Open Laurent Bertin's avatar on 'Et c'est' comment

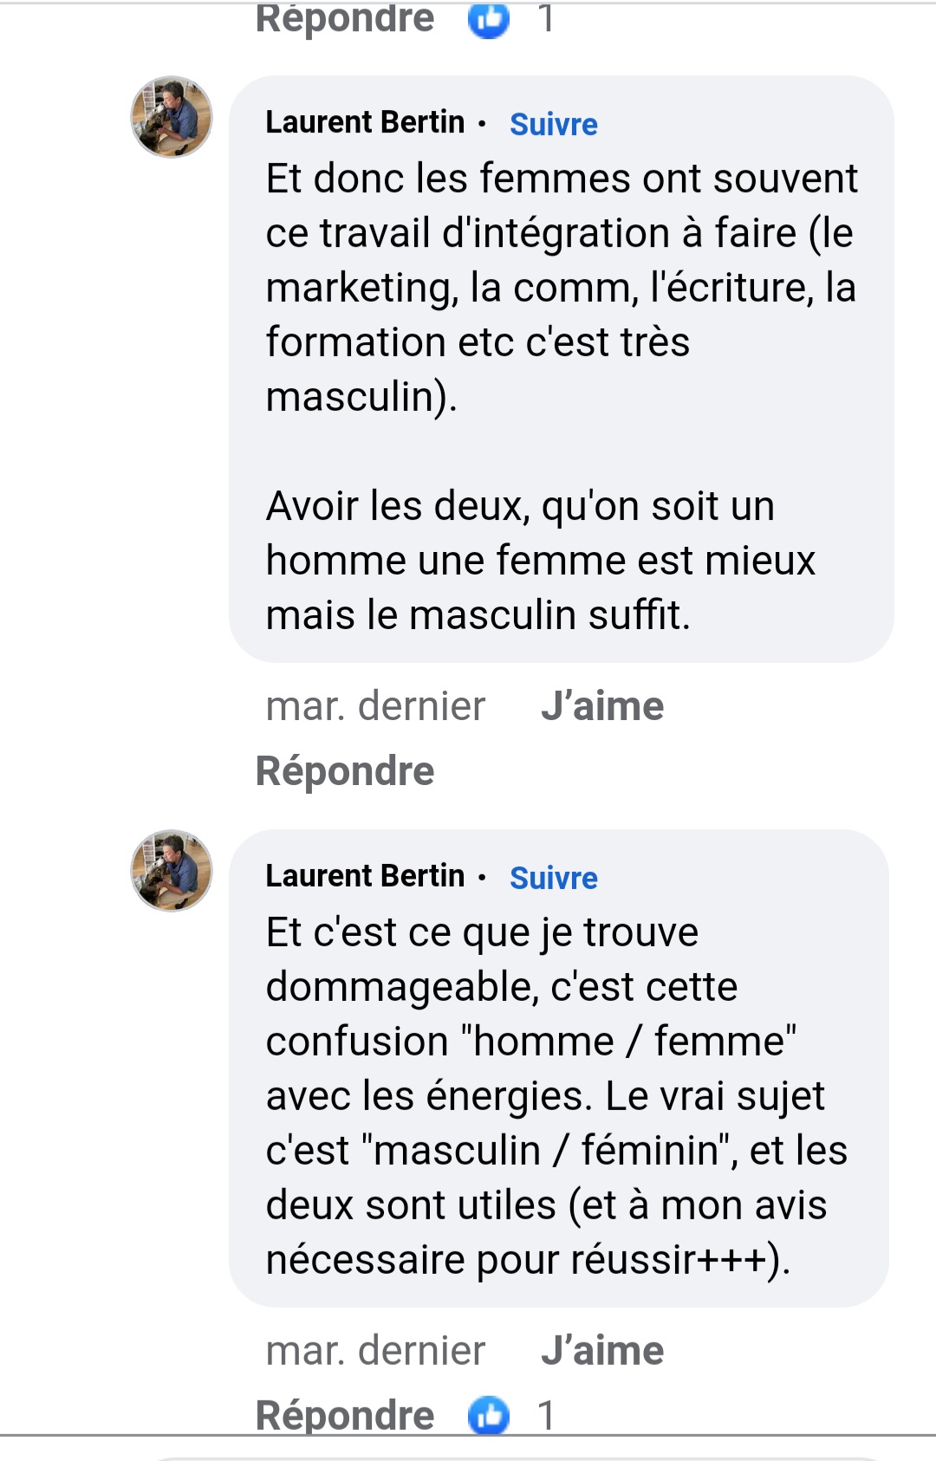[x=172, y=871]
